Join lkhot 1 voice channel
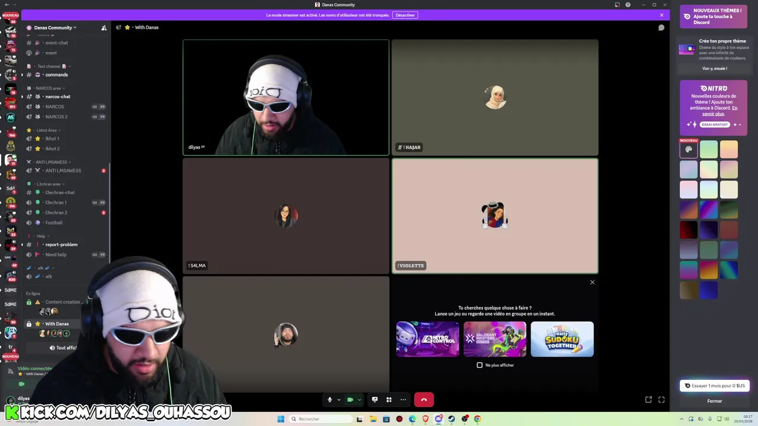Screen dimensions: 758x426 (52, 138)
